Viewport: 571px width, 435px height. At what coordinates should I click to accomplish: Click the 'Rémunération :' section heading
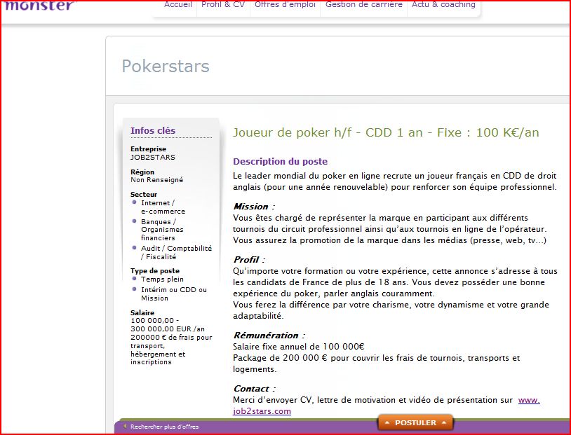(x=269, y=336)
